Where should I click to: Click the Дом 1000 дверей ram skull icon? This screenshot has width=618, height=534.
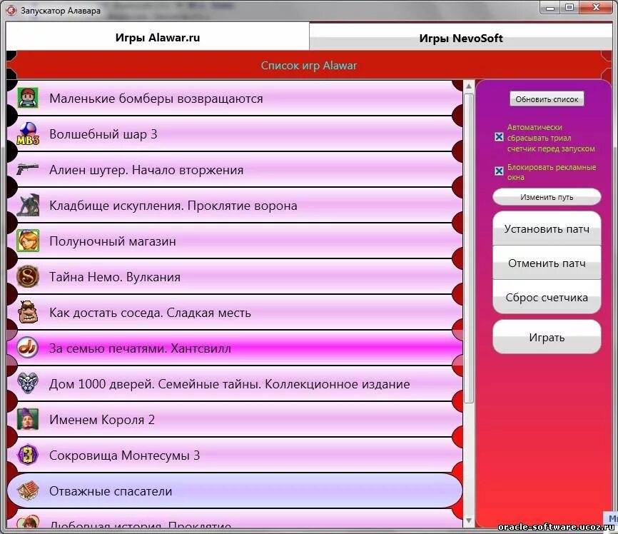click(28, 383)
